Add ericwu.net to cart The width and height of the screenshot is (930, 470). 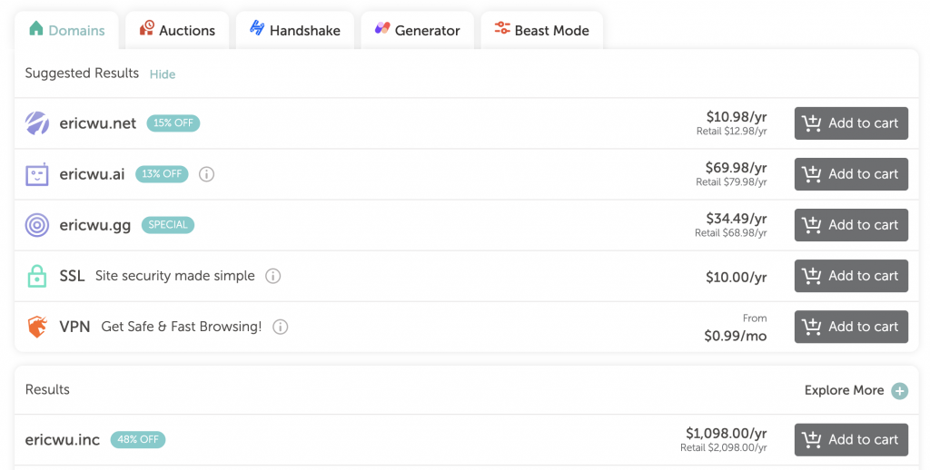click(851, 123)
